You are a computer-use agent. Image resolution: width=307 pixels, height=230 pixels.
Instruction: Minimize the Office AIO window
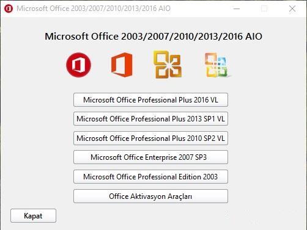pyautogui.click(x=237, y=9)
